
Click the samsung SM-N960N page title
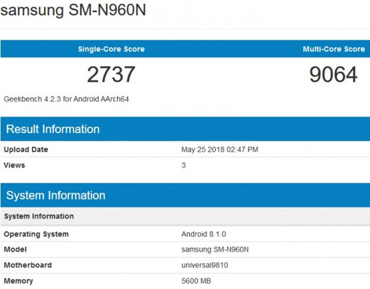coord(73,11)
